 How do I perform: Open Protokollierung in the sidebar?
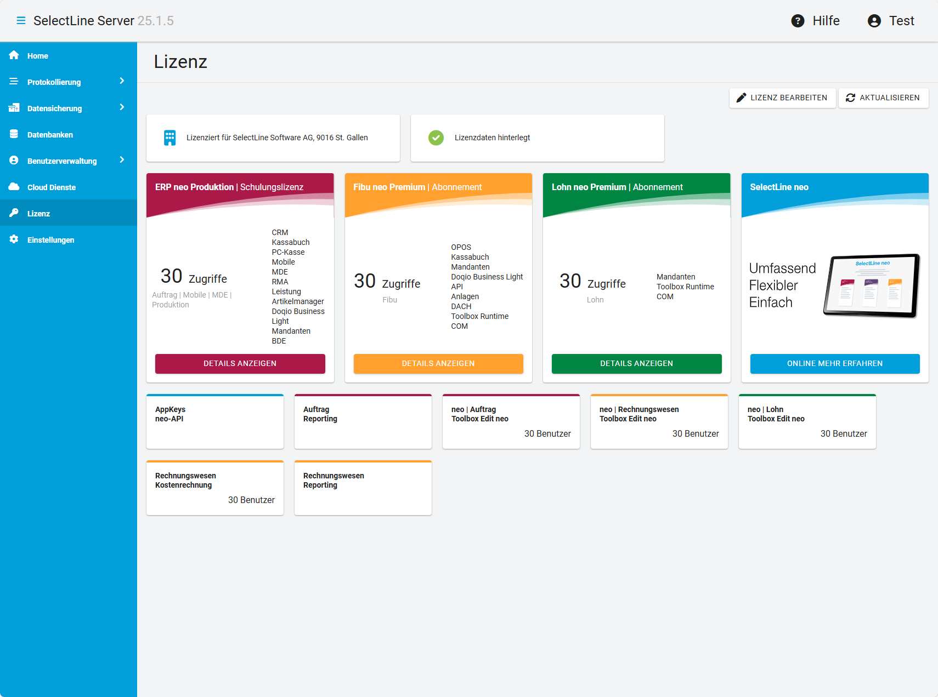tap(69, 82)
